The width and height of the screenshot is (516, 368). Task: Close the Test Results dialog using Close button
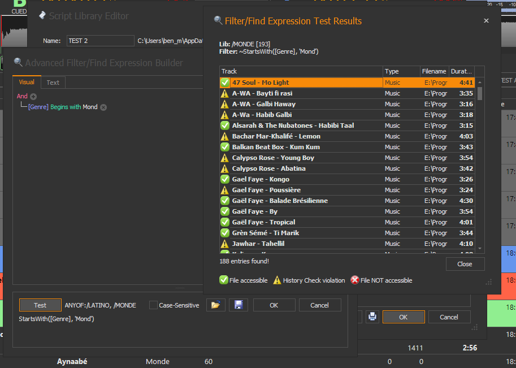coord(465,264)
